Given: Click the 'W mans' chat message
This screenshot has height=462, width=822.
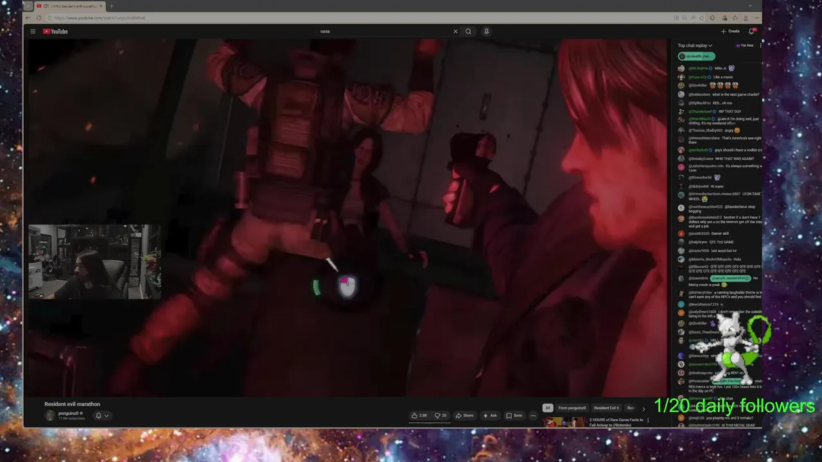Looking at the screenshot, I should click(x=718, y=187).
